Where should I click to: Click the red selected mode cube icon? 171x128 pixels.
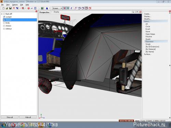pos(90,8)
